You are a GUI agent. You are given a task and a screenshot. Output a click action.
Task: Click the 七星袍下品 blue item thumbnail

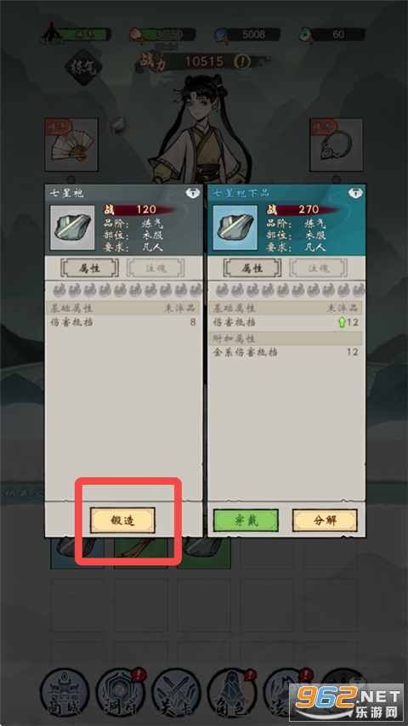(x=235, y=228)
